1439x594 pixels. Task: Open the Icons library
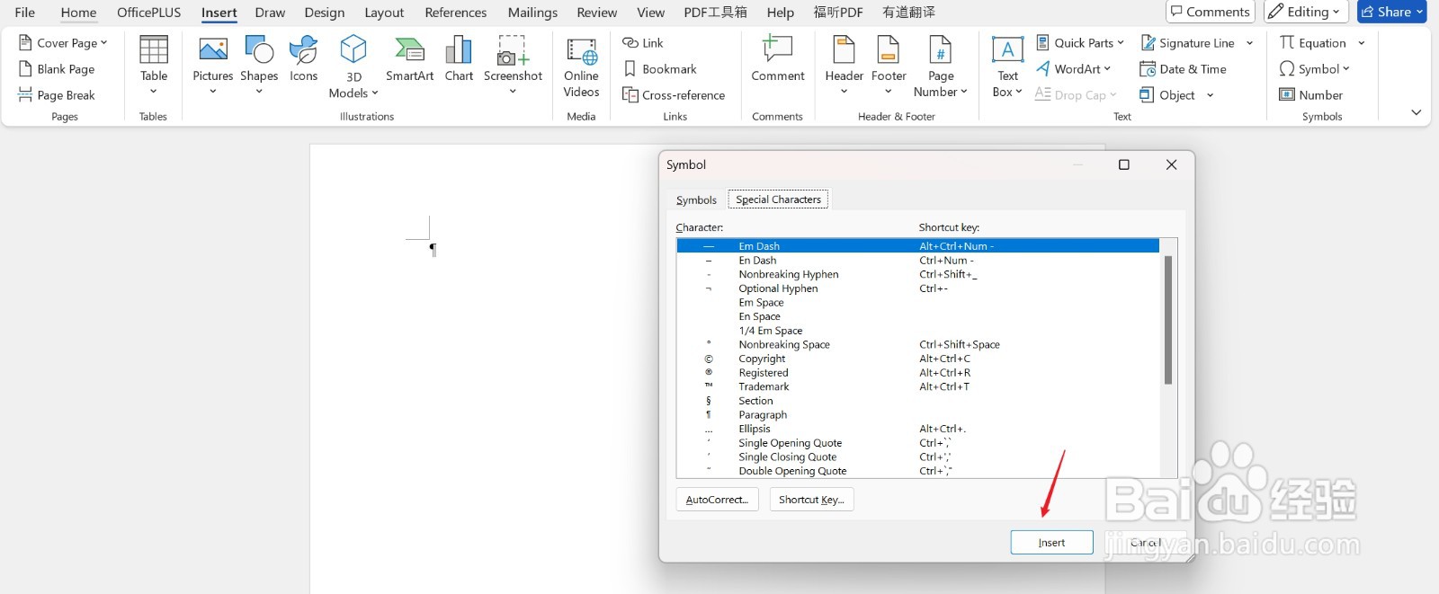pyautogui.click(x=304, y=59)
